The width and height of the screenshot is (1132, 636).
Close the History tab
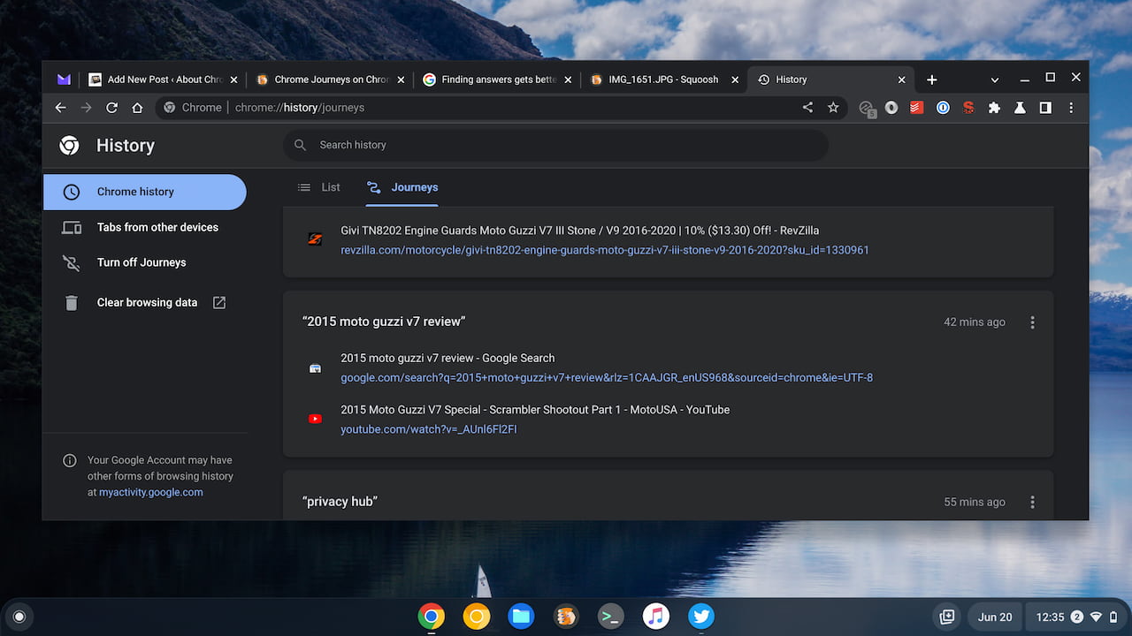pos(901,79)
